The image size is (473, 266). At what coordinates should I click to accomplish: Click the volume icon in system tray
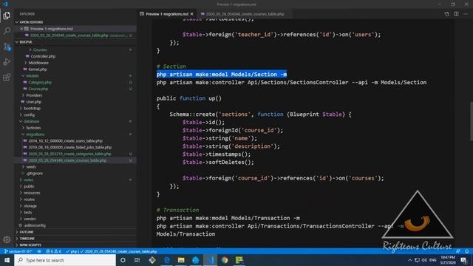(x=424, y=260)
